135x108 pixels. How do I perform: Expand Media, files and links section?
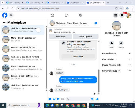point(116,65)
